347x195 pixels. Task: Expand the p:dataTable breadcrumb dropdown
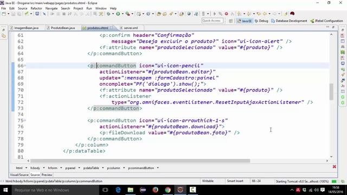pyautogui.click(x=102, y=168)
